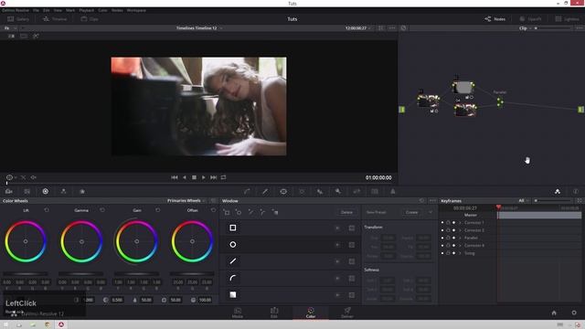Play the clip forward
Image resolution: width=585 pixels, height=329 pixels.
203,177
